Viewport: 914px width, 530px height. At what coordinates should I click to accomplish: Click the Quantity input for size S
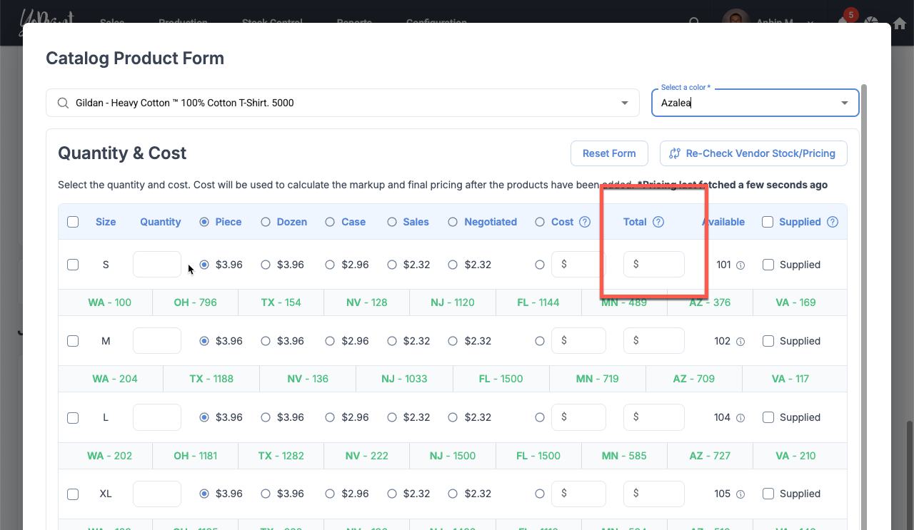tap(157, 265)
